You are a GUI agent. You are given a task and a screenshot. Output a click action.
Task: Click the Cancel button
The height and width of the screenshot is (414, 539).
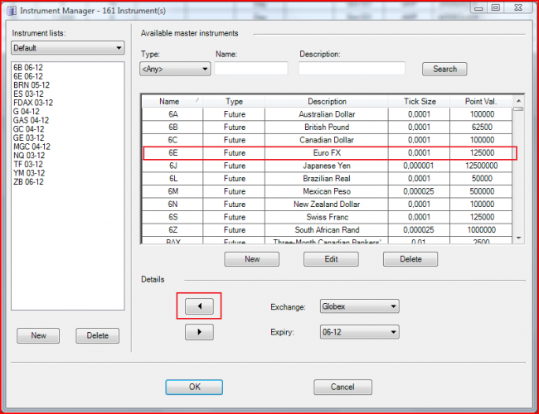pyautogui.click(x=342, y=387)
